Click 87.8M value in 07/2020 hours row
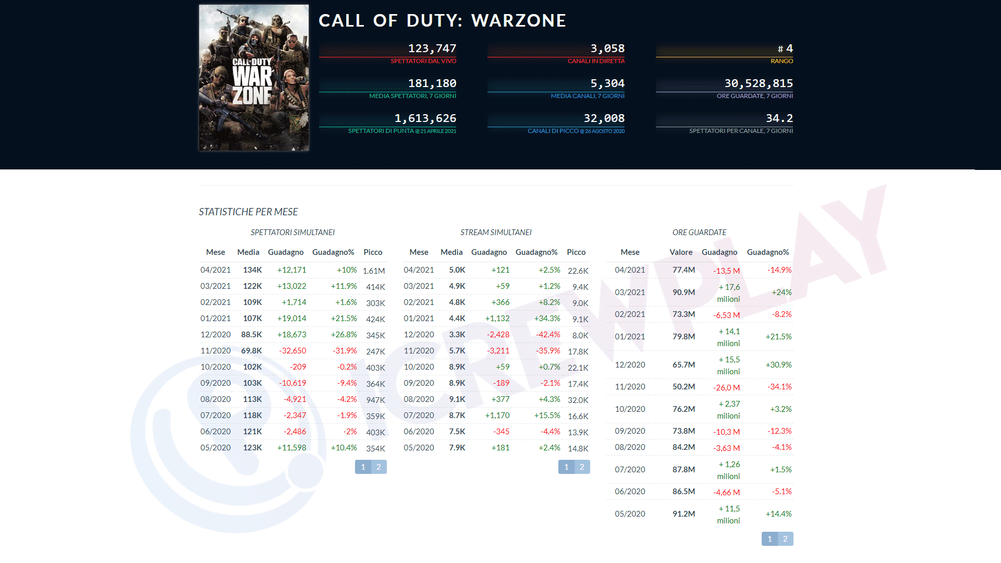 pyautogui.click(x=683, y=470)
